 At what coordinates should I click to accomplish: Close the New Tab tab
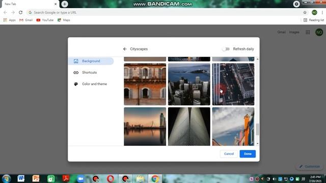56,4
